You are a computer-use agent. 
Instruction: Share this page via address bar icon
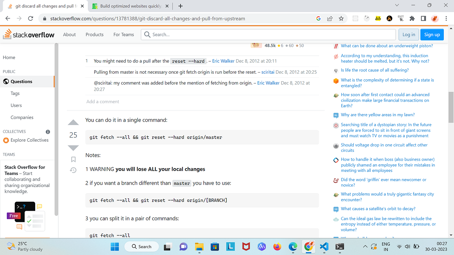pyautogui.click(x=330, y=18)
